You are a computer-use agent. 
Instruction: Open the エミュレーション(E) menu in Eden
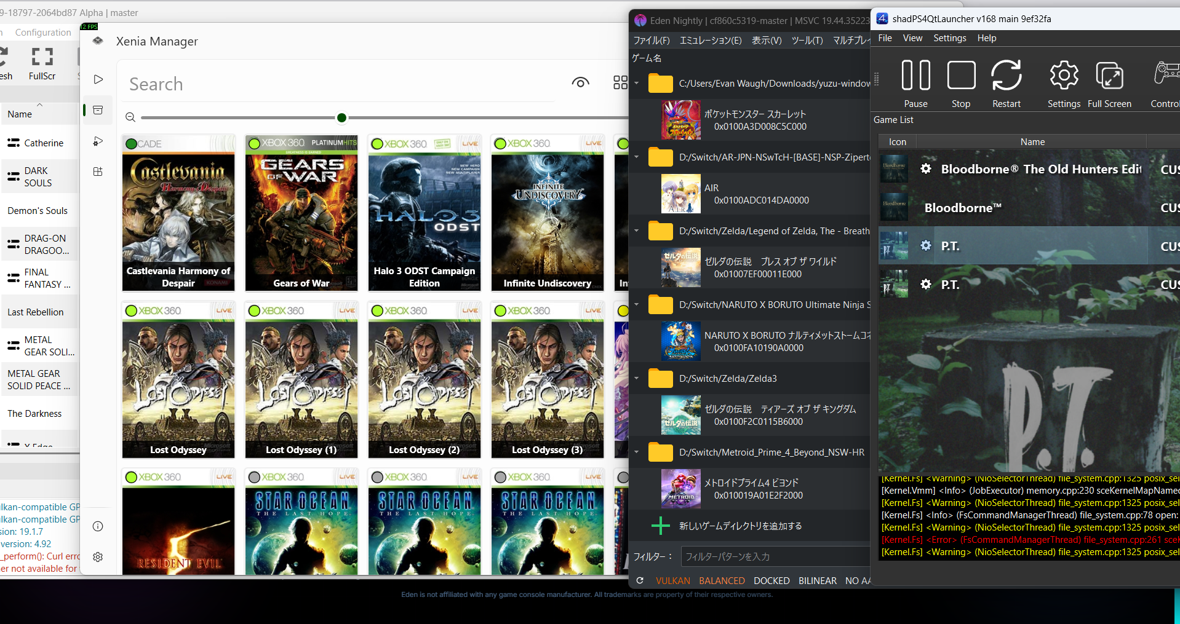[x=711, y=41]
